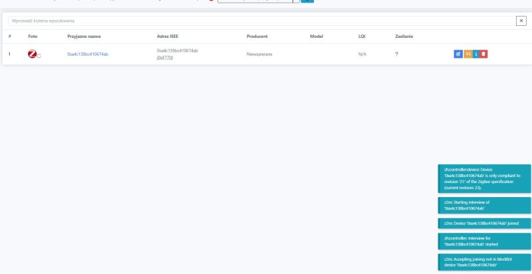
Task: Dismiss the 'Accepting joining not in blocklist' notification
Action: pos(484,262)
